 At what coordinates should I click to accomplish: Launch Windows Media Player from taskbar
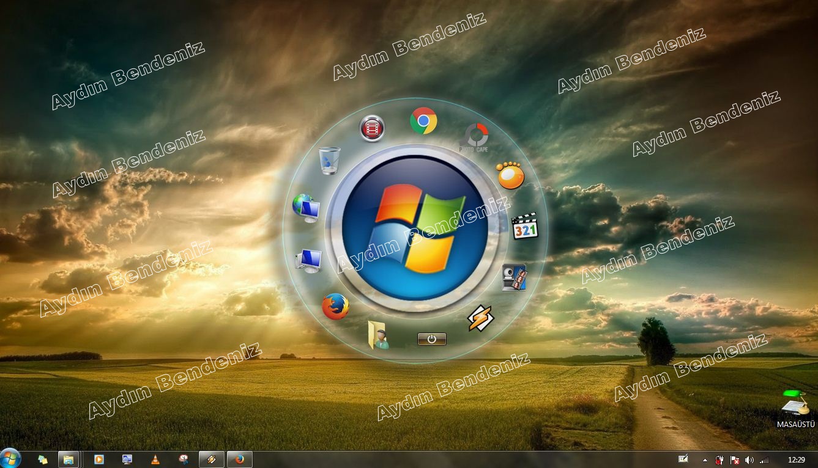point(99,459)
